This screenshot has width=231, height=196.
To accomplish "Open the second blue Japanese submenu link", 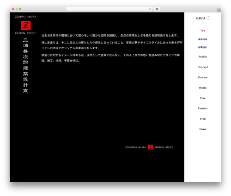I will tap(203, 47).
